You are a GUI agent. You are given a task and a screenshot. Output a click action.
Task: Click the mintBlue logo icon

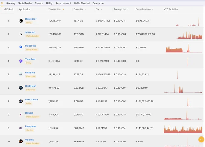pos(21,74)
